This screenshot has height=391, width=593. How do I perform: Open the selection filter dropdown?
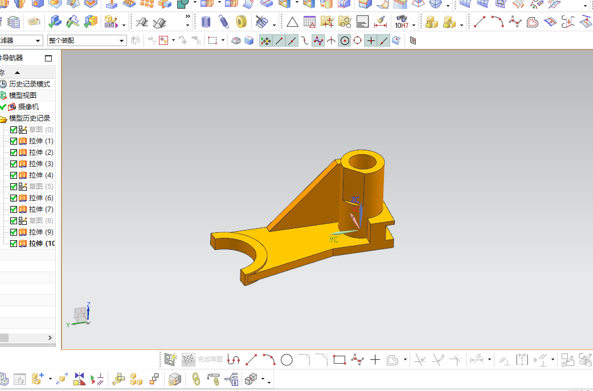(x=21, y=40)
